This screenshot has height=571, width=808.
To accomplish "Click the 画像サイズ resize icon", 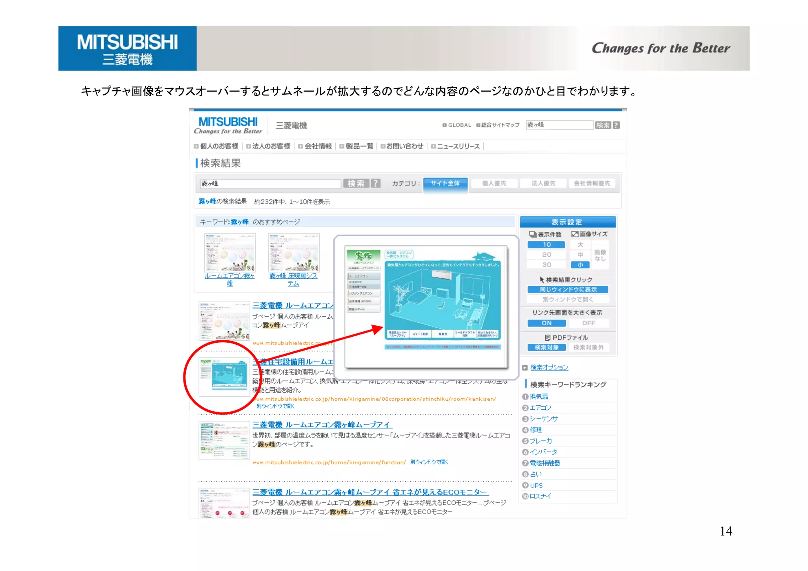I will 575,234.
